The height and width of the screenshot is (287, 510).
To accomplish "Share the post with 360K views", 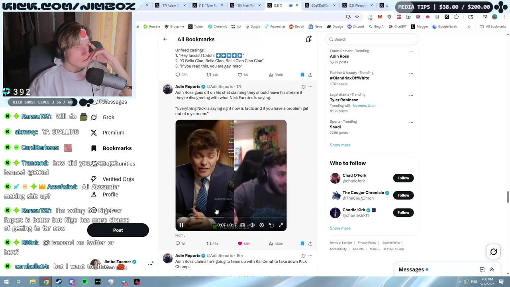I will pyautogui.click(x=310, y=244).
